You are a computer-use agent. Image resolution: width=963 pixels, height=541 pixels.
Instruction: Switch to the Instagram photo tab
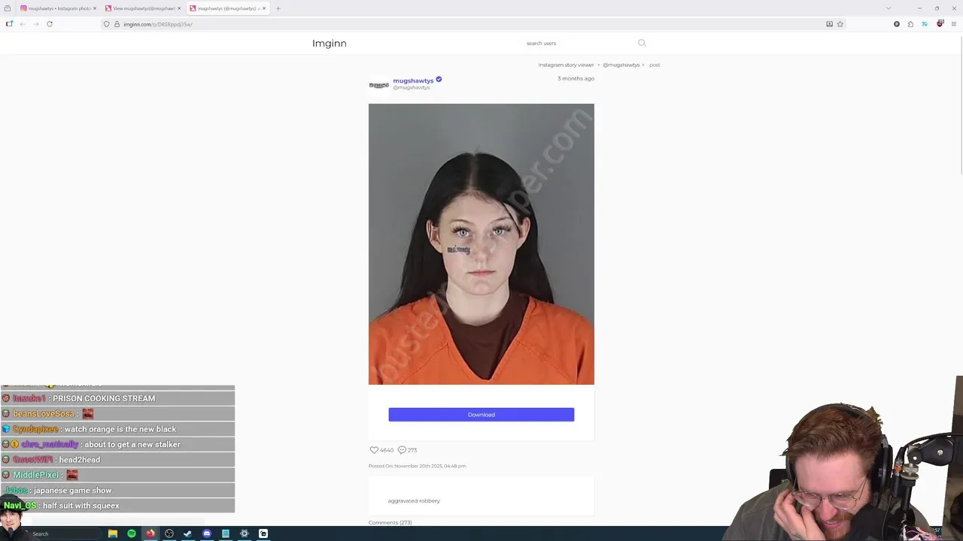59,8
